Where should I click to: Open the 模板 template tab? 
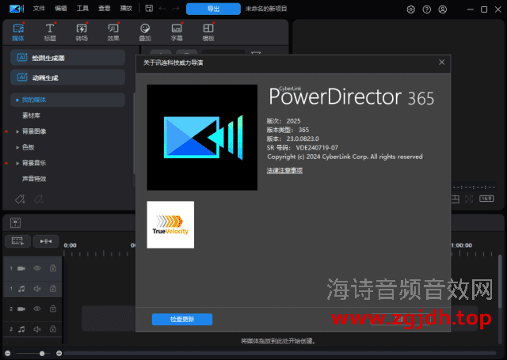(x=208, y=32)
